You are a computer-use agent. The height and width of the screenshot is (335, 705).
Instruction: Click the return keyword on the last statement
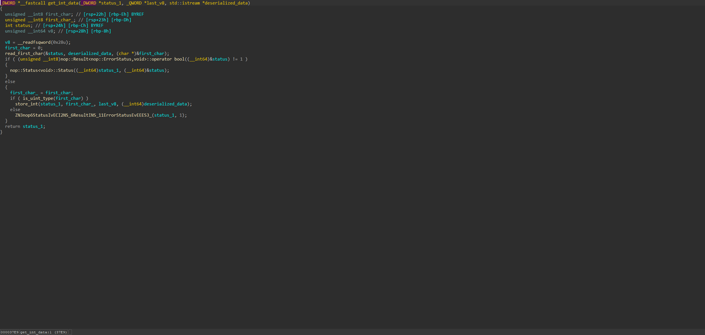tap(13, 126)
